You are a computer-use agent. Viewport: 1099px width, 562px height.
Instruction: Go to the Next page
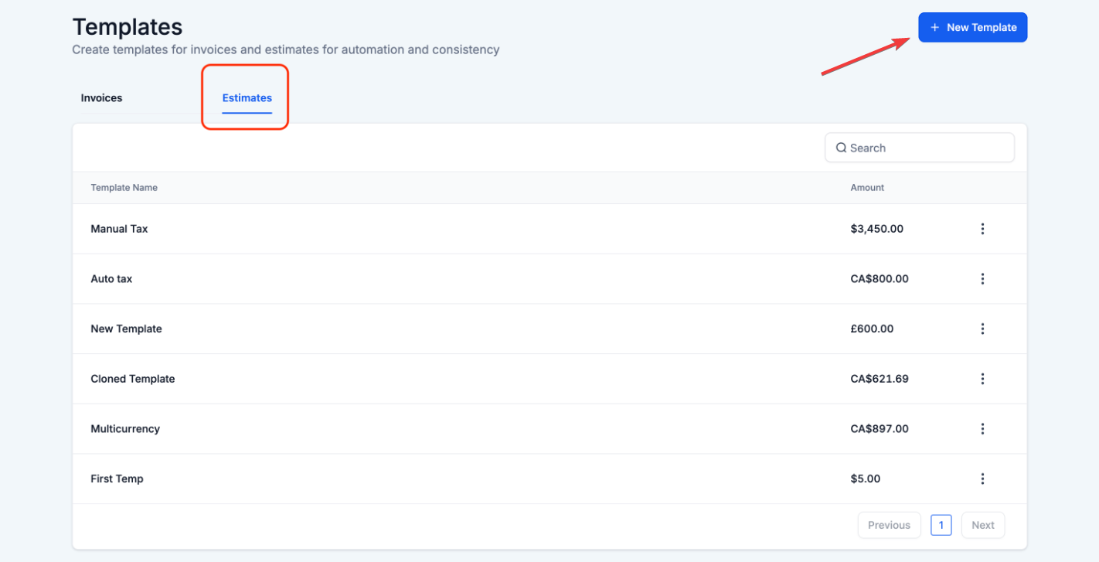982,525
